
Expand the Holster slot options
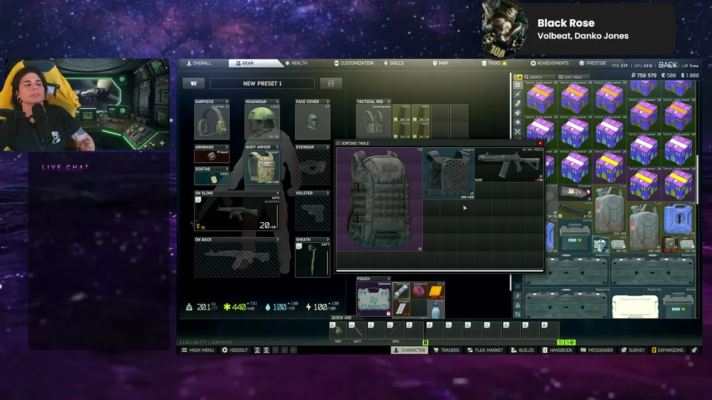pyautogui.click(x=328, y=193)
